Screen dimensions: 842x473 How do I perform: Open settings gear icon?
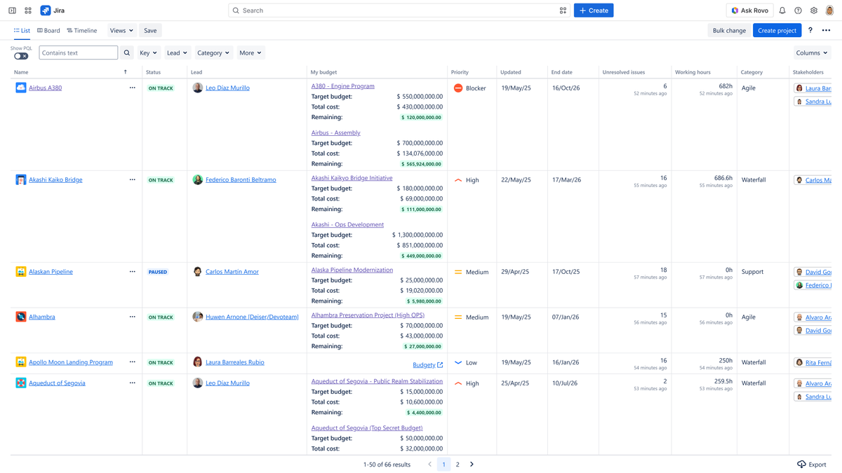(x=814, y=11)
